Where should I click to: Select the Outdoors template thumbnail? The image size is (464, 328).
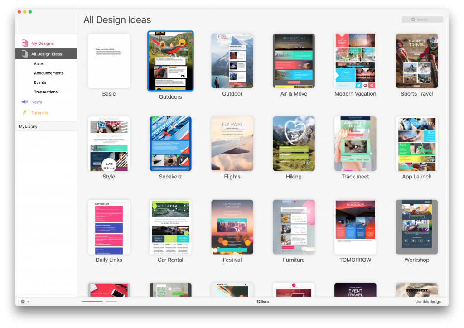click(x=170, y=61)
